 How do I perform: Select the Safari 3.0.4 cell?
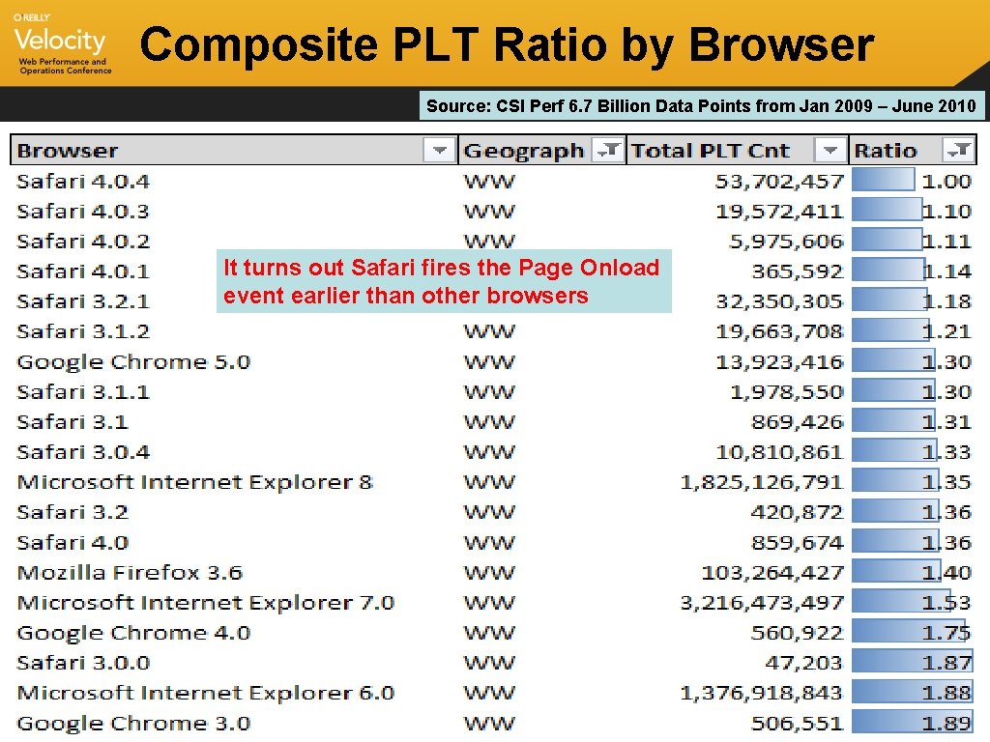point(83,452)
